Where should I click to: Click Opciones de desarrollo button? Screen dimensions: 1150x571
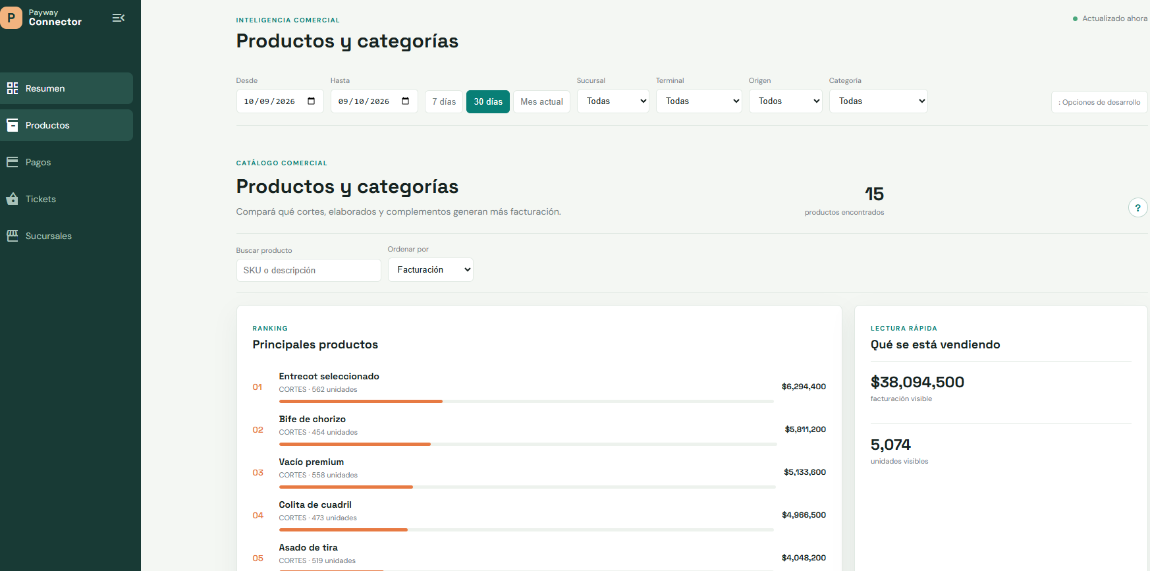[x=1099, y=102]
